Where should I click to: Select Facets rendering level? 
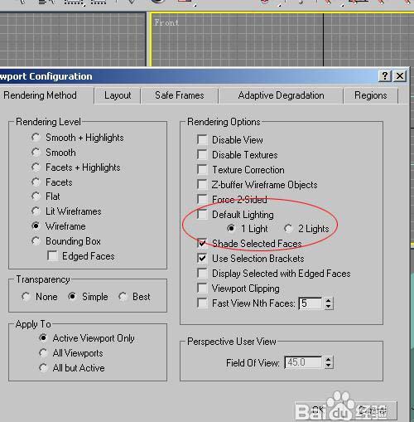coord(36,182)
